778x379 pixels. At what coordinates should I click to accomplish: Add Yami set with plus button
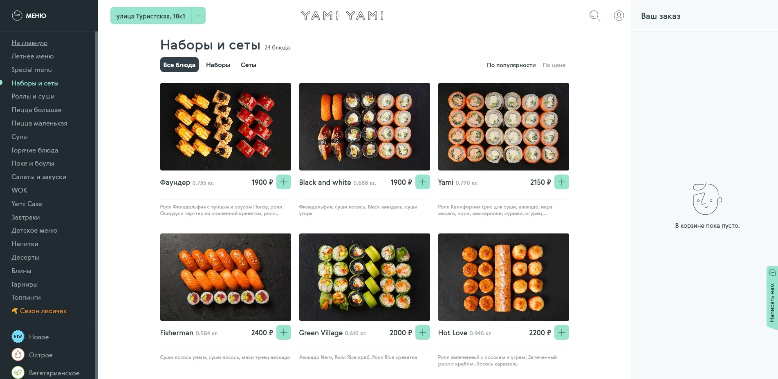(562, 182)
